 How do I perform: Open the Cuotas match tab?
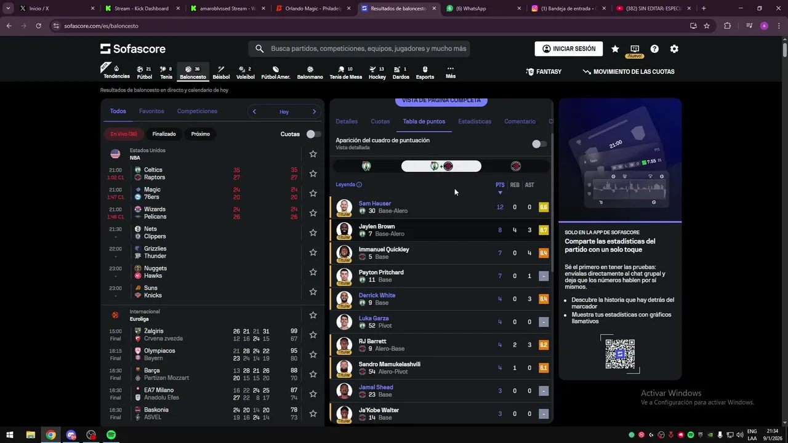380,122
